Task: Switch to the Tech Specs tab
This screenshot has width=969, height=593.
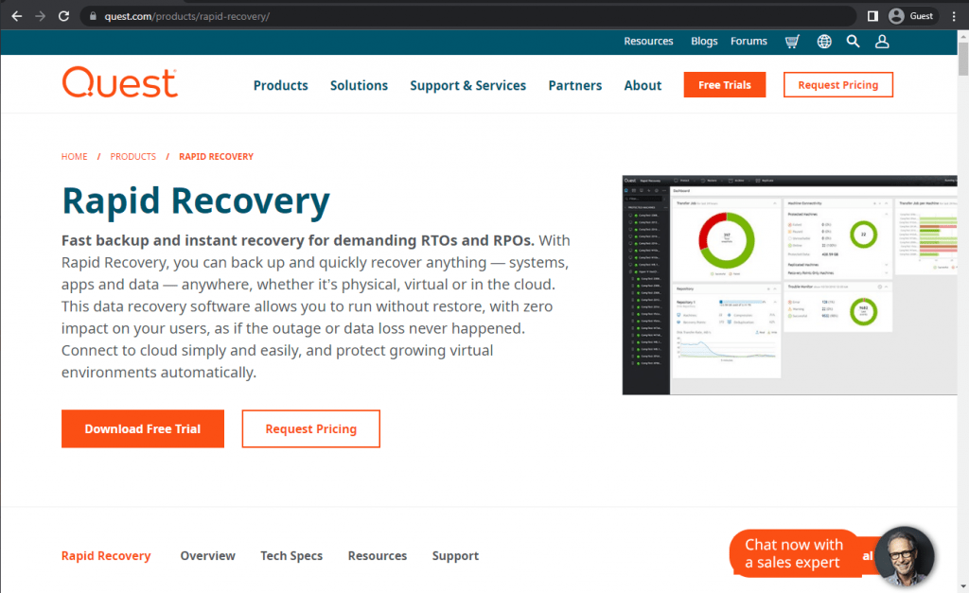Action: [x=291, y=556]
